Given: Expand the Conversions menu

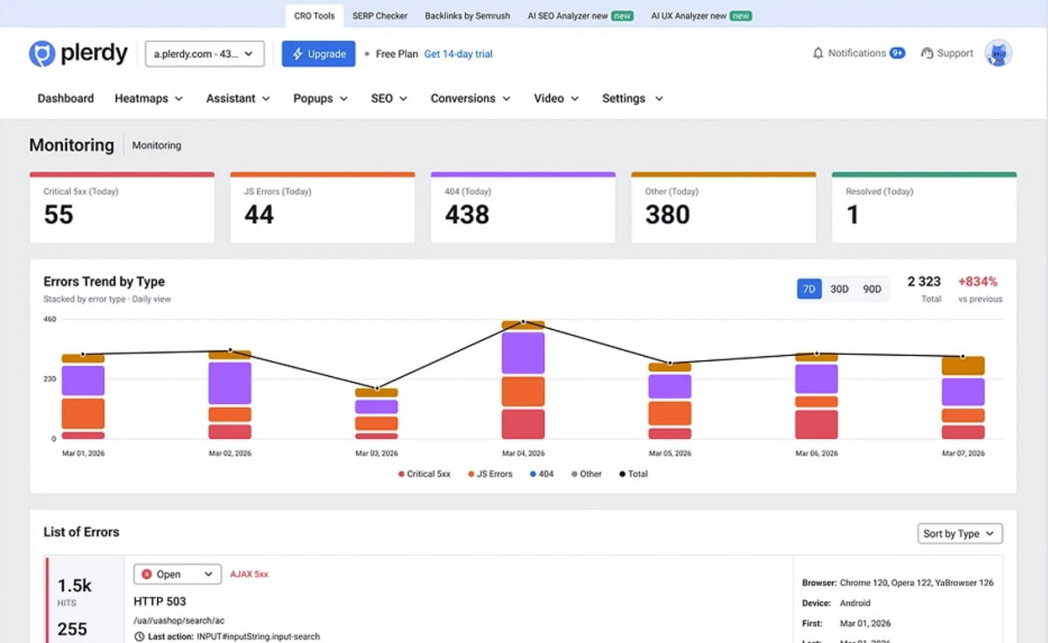Looking at the screenshot, I should coord(470,99).
